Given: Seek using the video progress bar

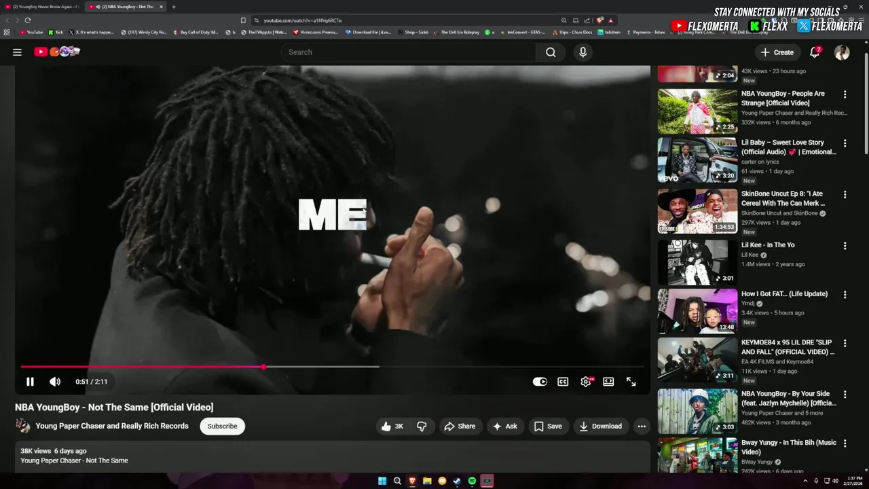Looking at the screenshot, I should tap(333, 367).
